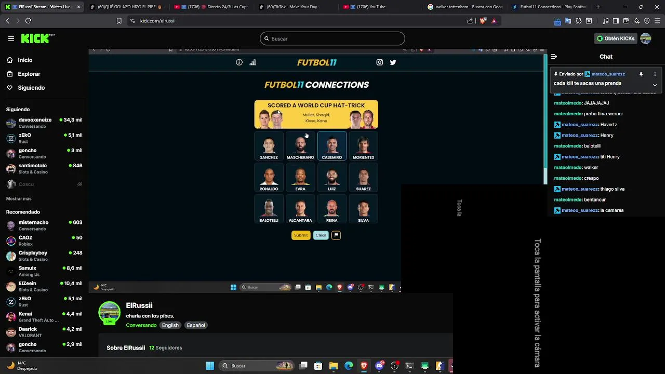Switch to walker tottenham Google tab
665x374 pixels.
tap(464, 7)
